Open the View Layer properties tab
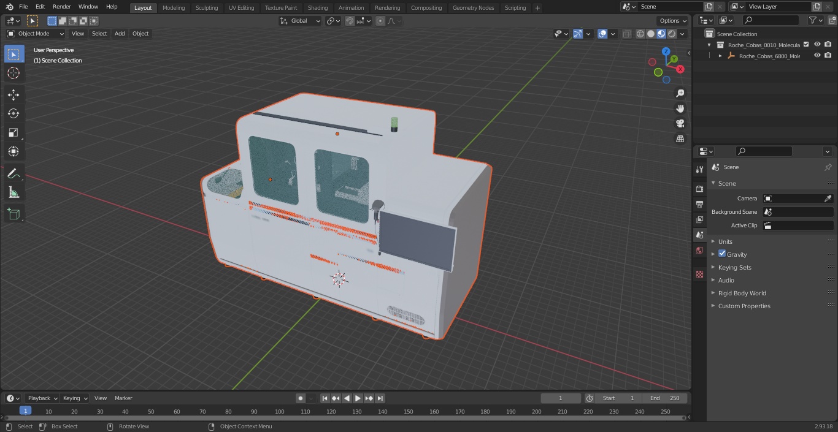838x432 pixels. tap(699, 219)
